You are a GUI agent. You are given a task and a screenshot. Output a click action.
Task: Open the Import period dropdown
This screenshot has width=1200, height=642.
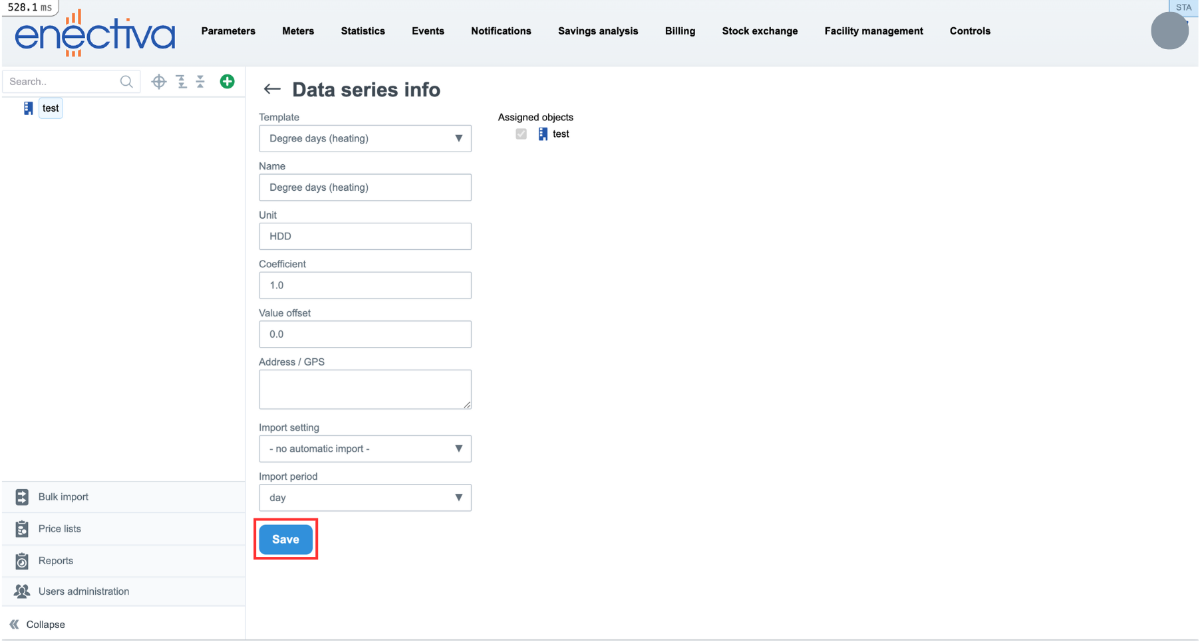click(x=365, y=498)
